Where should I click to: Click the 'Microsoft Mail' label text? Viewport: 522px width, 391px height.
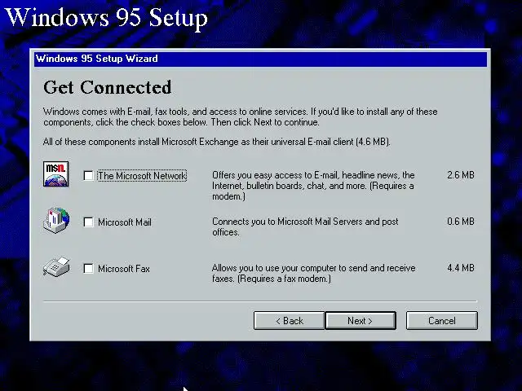pyautogui.click(x=125, y=222)
